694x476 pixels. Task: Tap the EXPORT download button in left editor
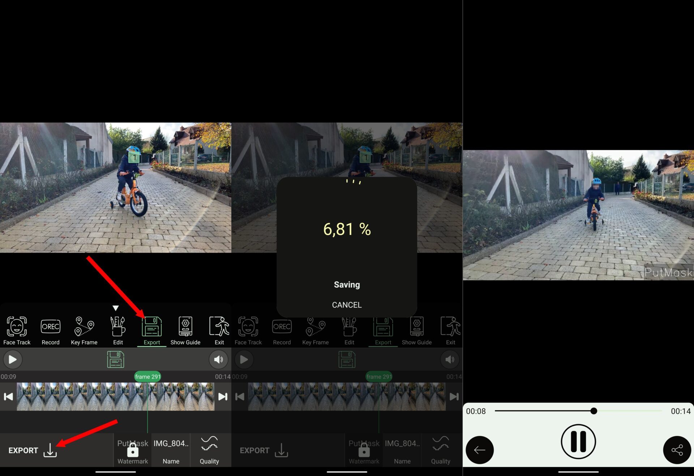(x=33, y=450)
